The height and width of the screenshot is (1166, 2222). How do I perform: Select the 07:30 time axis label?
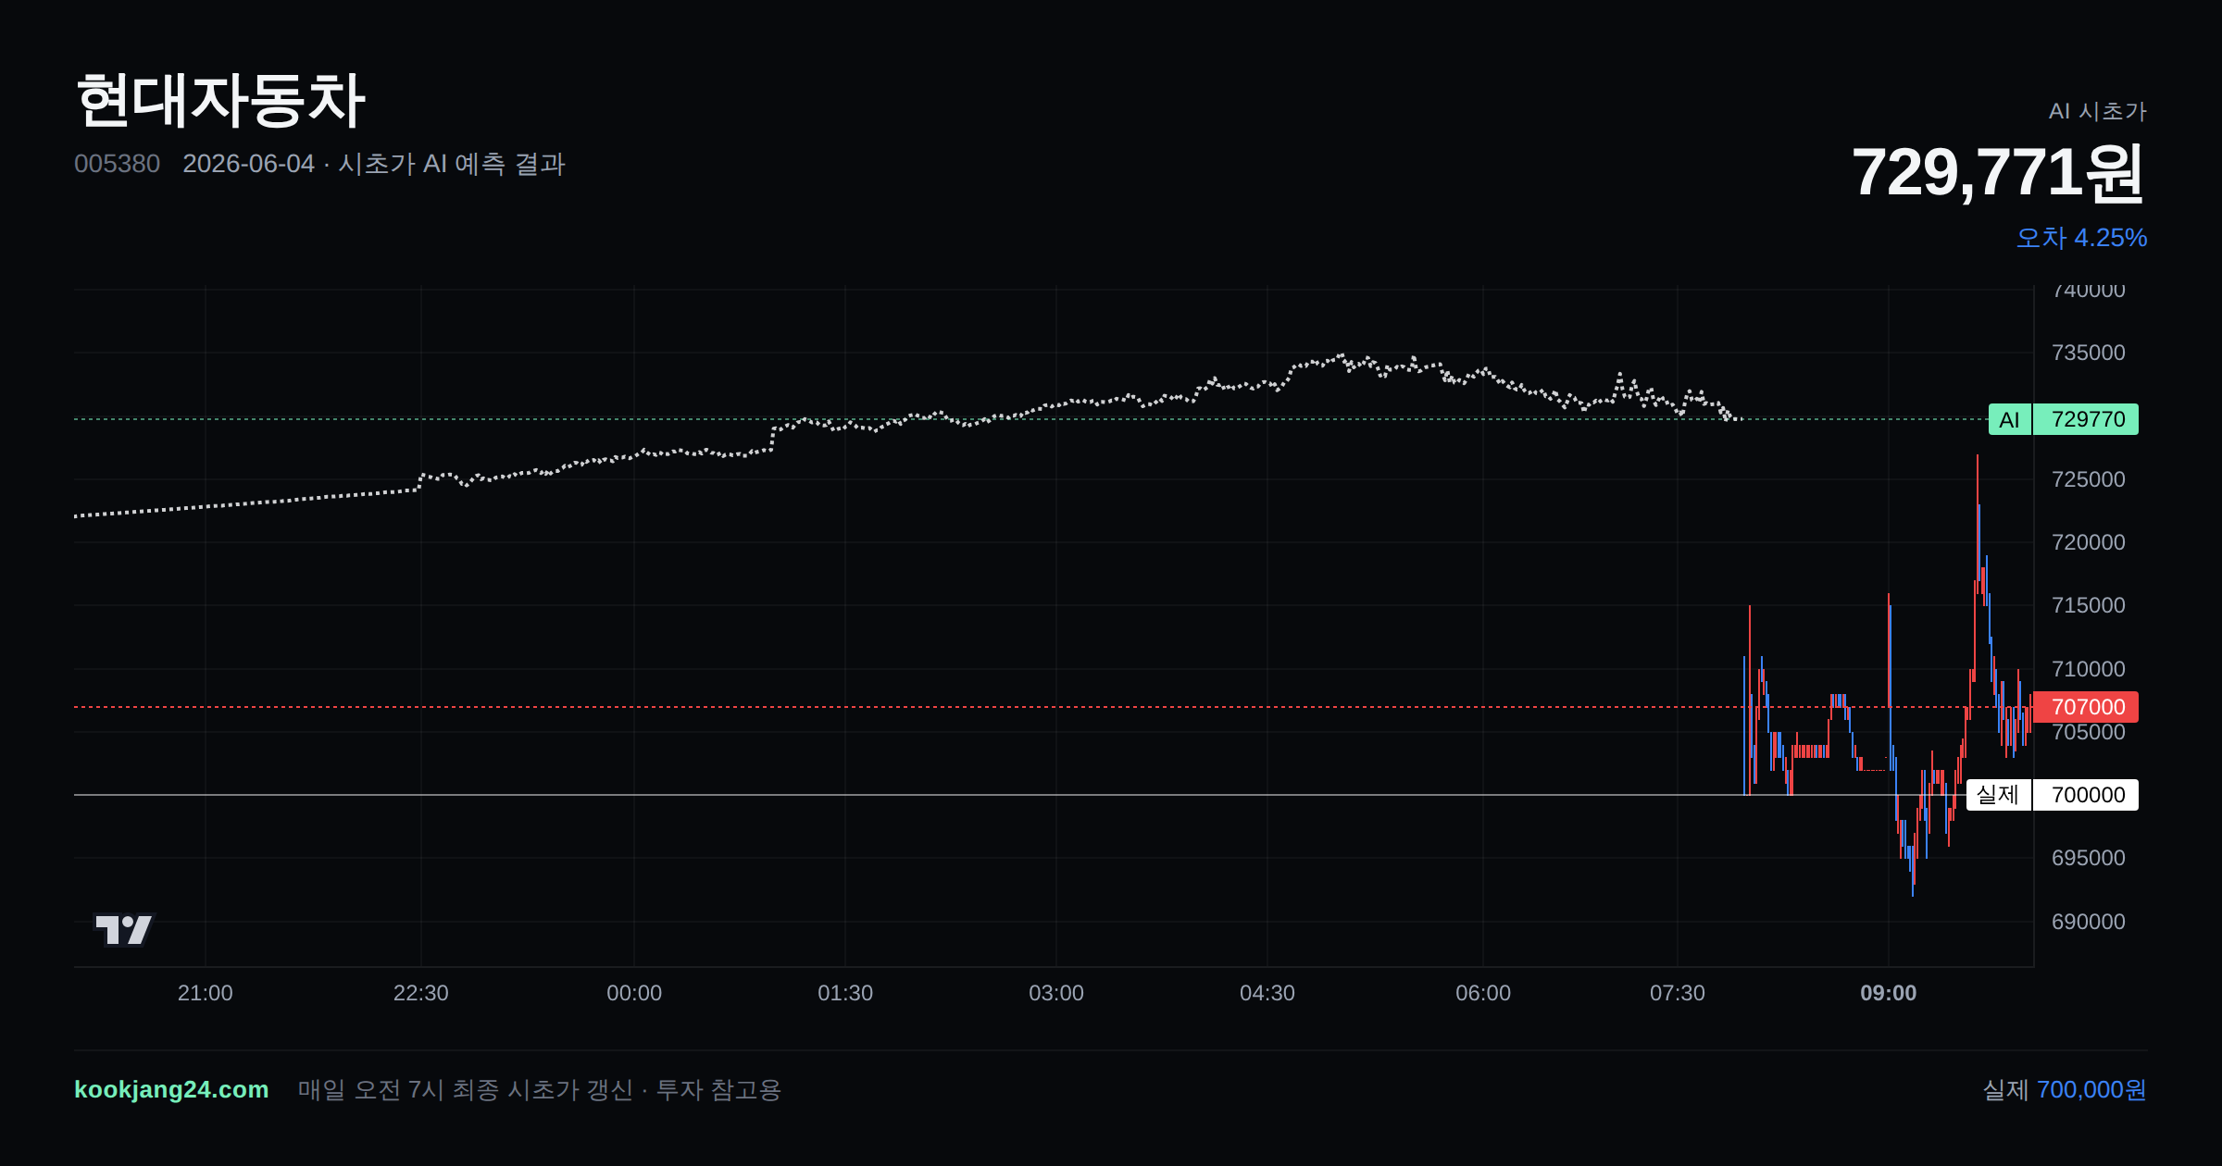point(1678,993)
